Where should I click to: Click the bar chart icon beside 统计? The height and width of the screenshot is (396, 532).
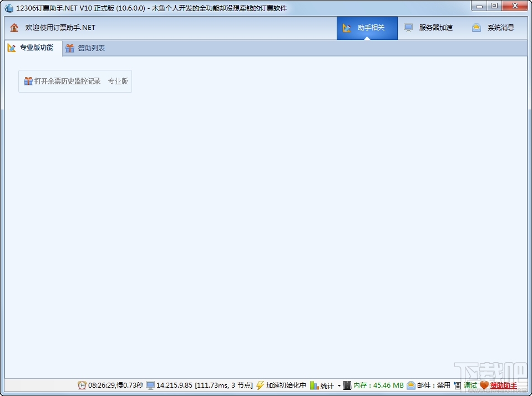pyautogui.click(x=313, y=385)
